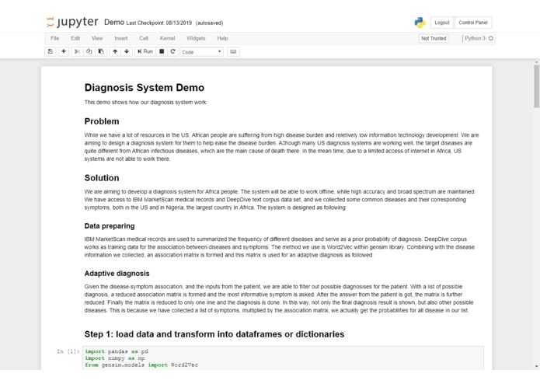Insert cell below with plus icon
540x384 pixels.
point(64,51)
